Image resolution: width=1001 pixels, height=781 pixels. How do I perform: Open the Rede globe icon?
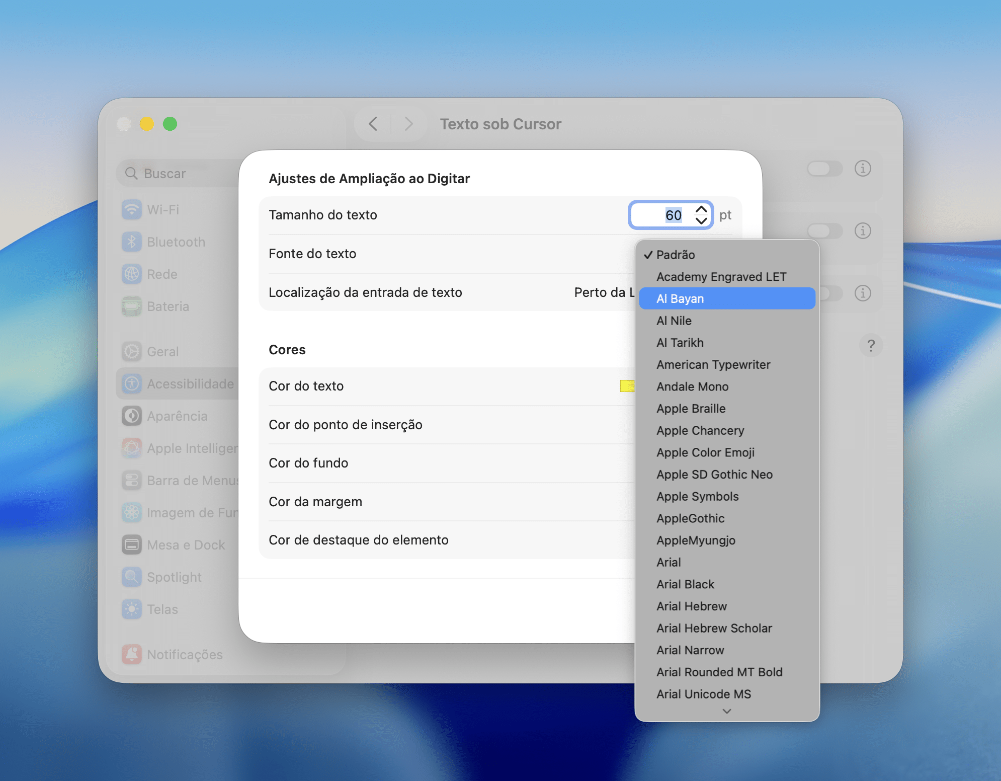click(132, 274)
